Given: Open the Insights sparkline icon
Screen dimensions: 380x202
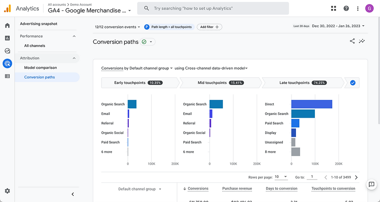Looking at the screenshot, I should (362, 41).
